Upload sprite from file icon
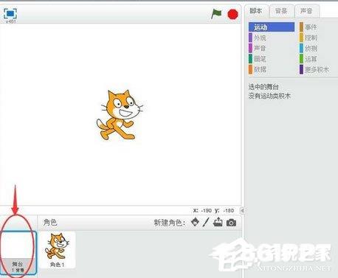The image size is (338, 278). [x=218, y=222]
